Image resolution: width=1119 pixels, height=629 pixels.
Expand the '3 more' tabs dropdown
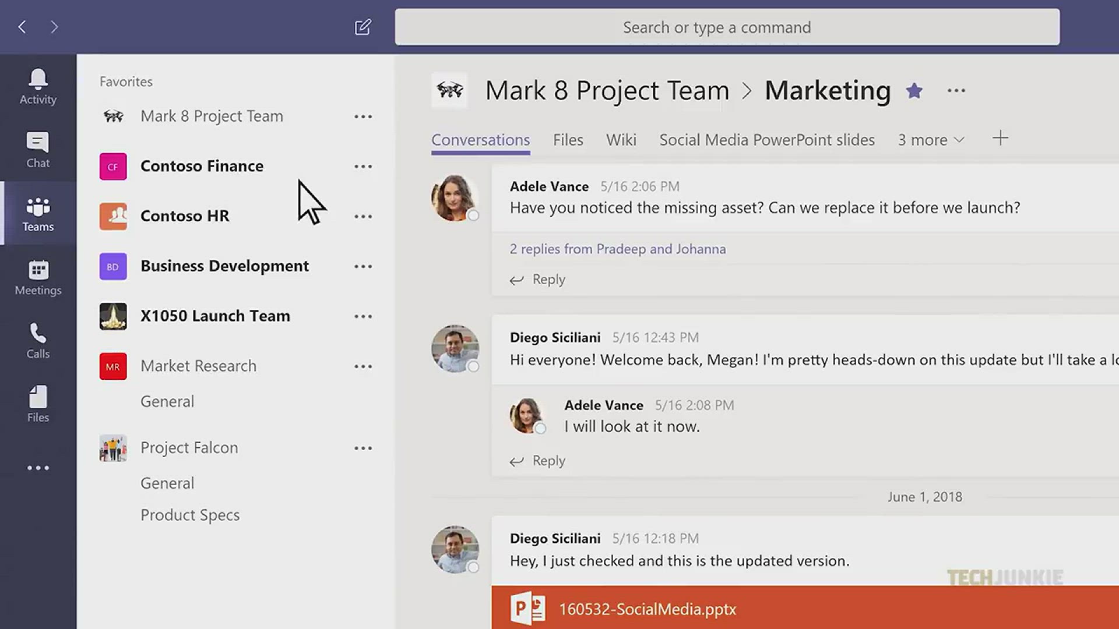[x=931, y=140]
